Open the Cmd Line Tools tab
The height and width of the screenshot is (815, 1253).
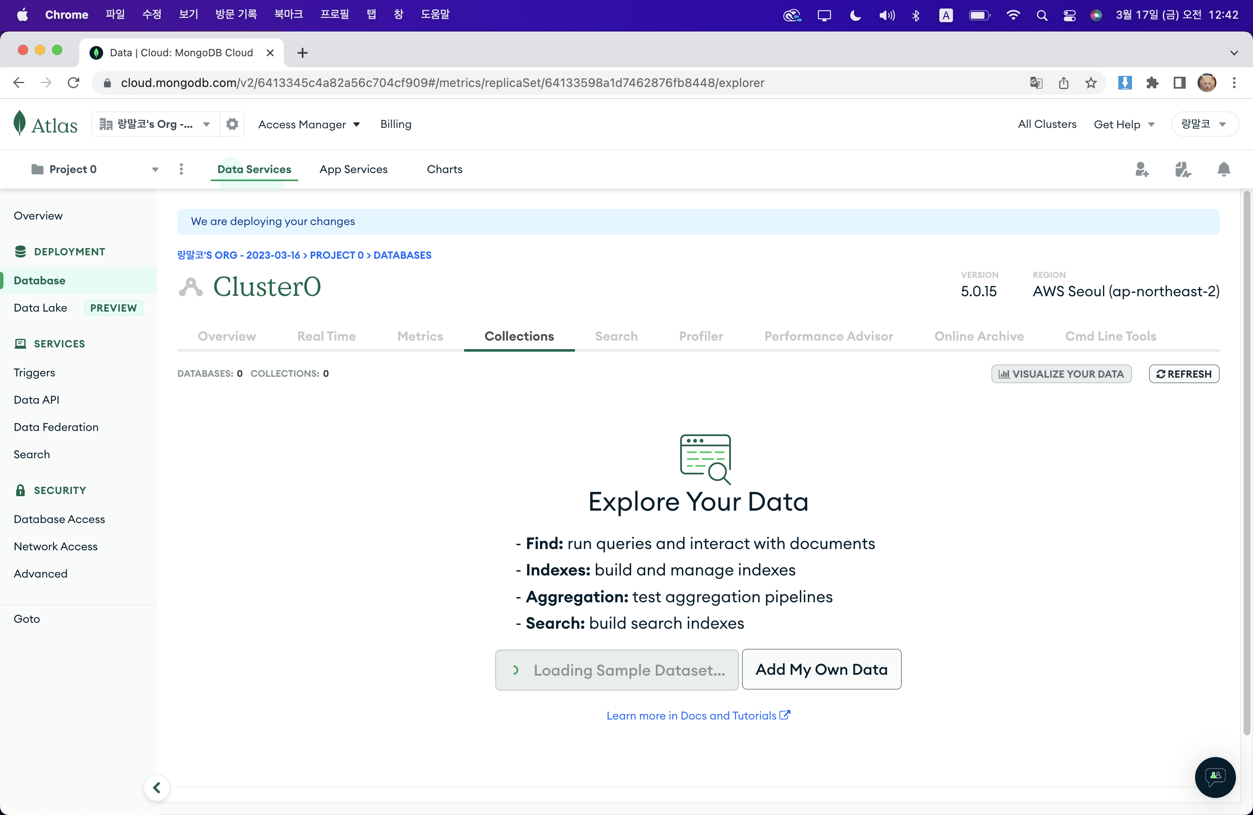coord(1110,336)
